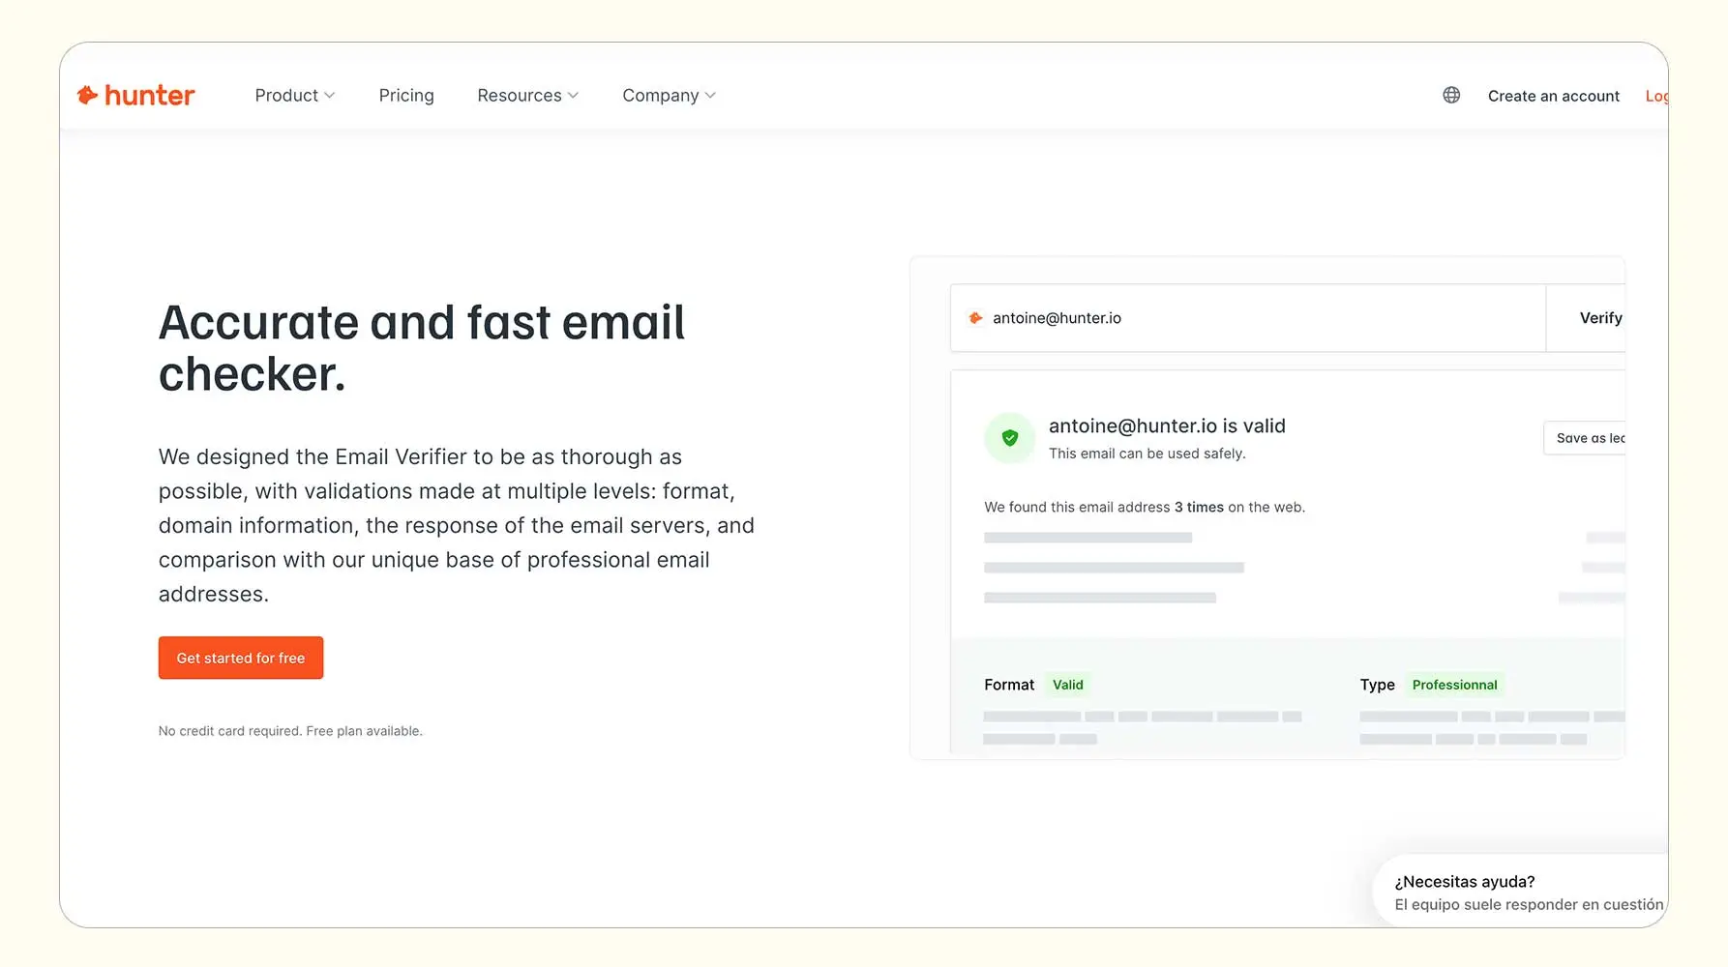Click the Log in link
This screenshot has height=967, width=1728.
click(1656, 96)
